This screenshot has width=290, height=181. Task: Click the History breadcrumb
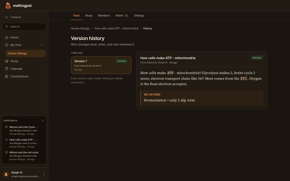[x=148, y=28]
